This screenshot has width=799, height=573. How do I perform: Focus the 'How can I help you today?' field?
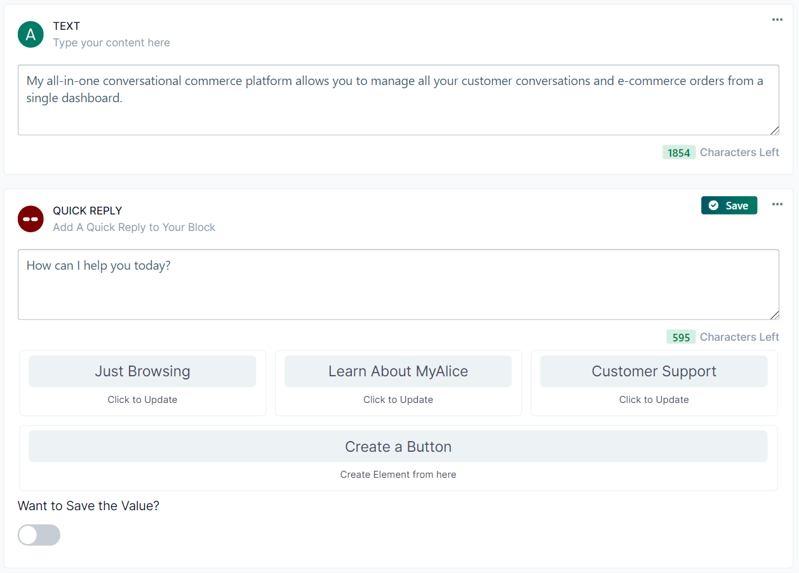tap(398, 284)
